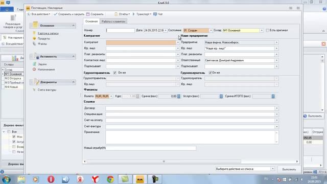327x184 pixels.
Task: Open Opera browser from taskbar
Action: coord(51,179)
